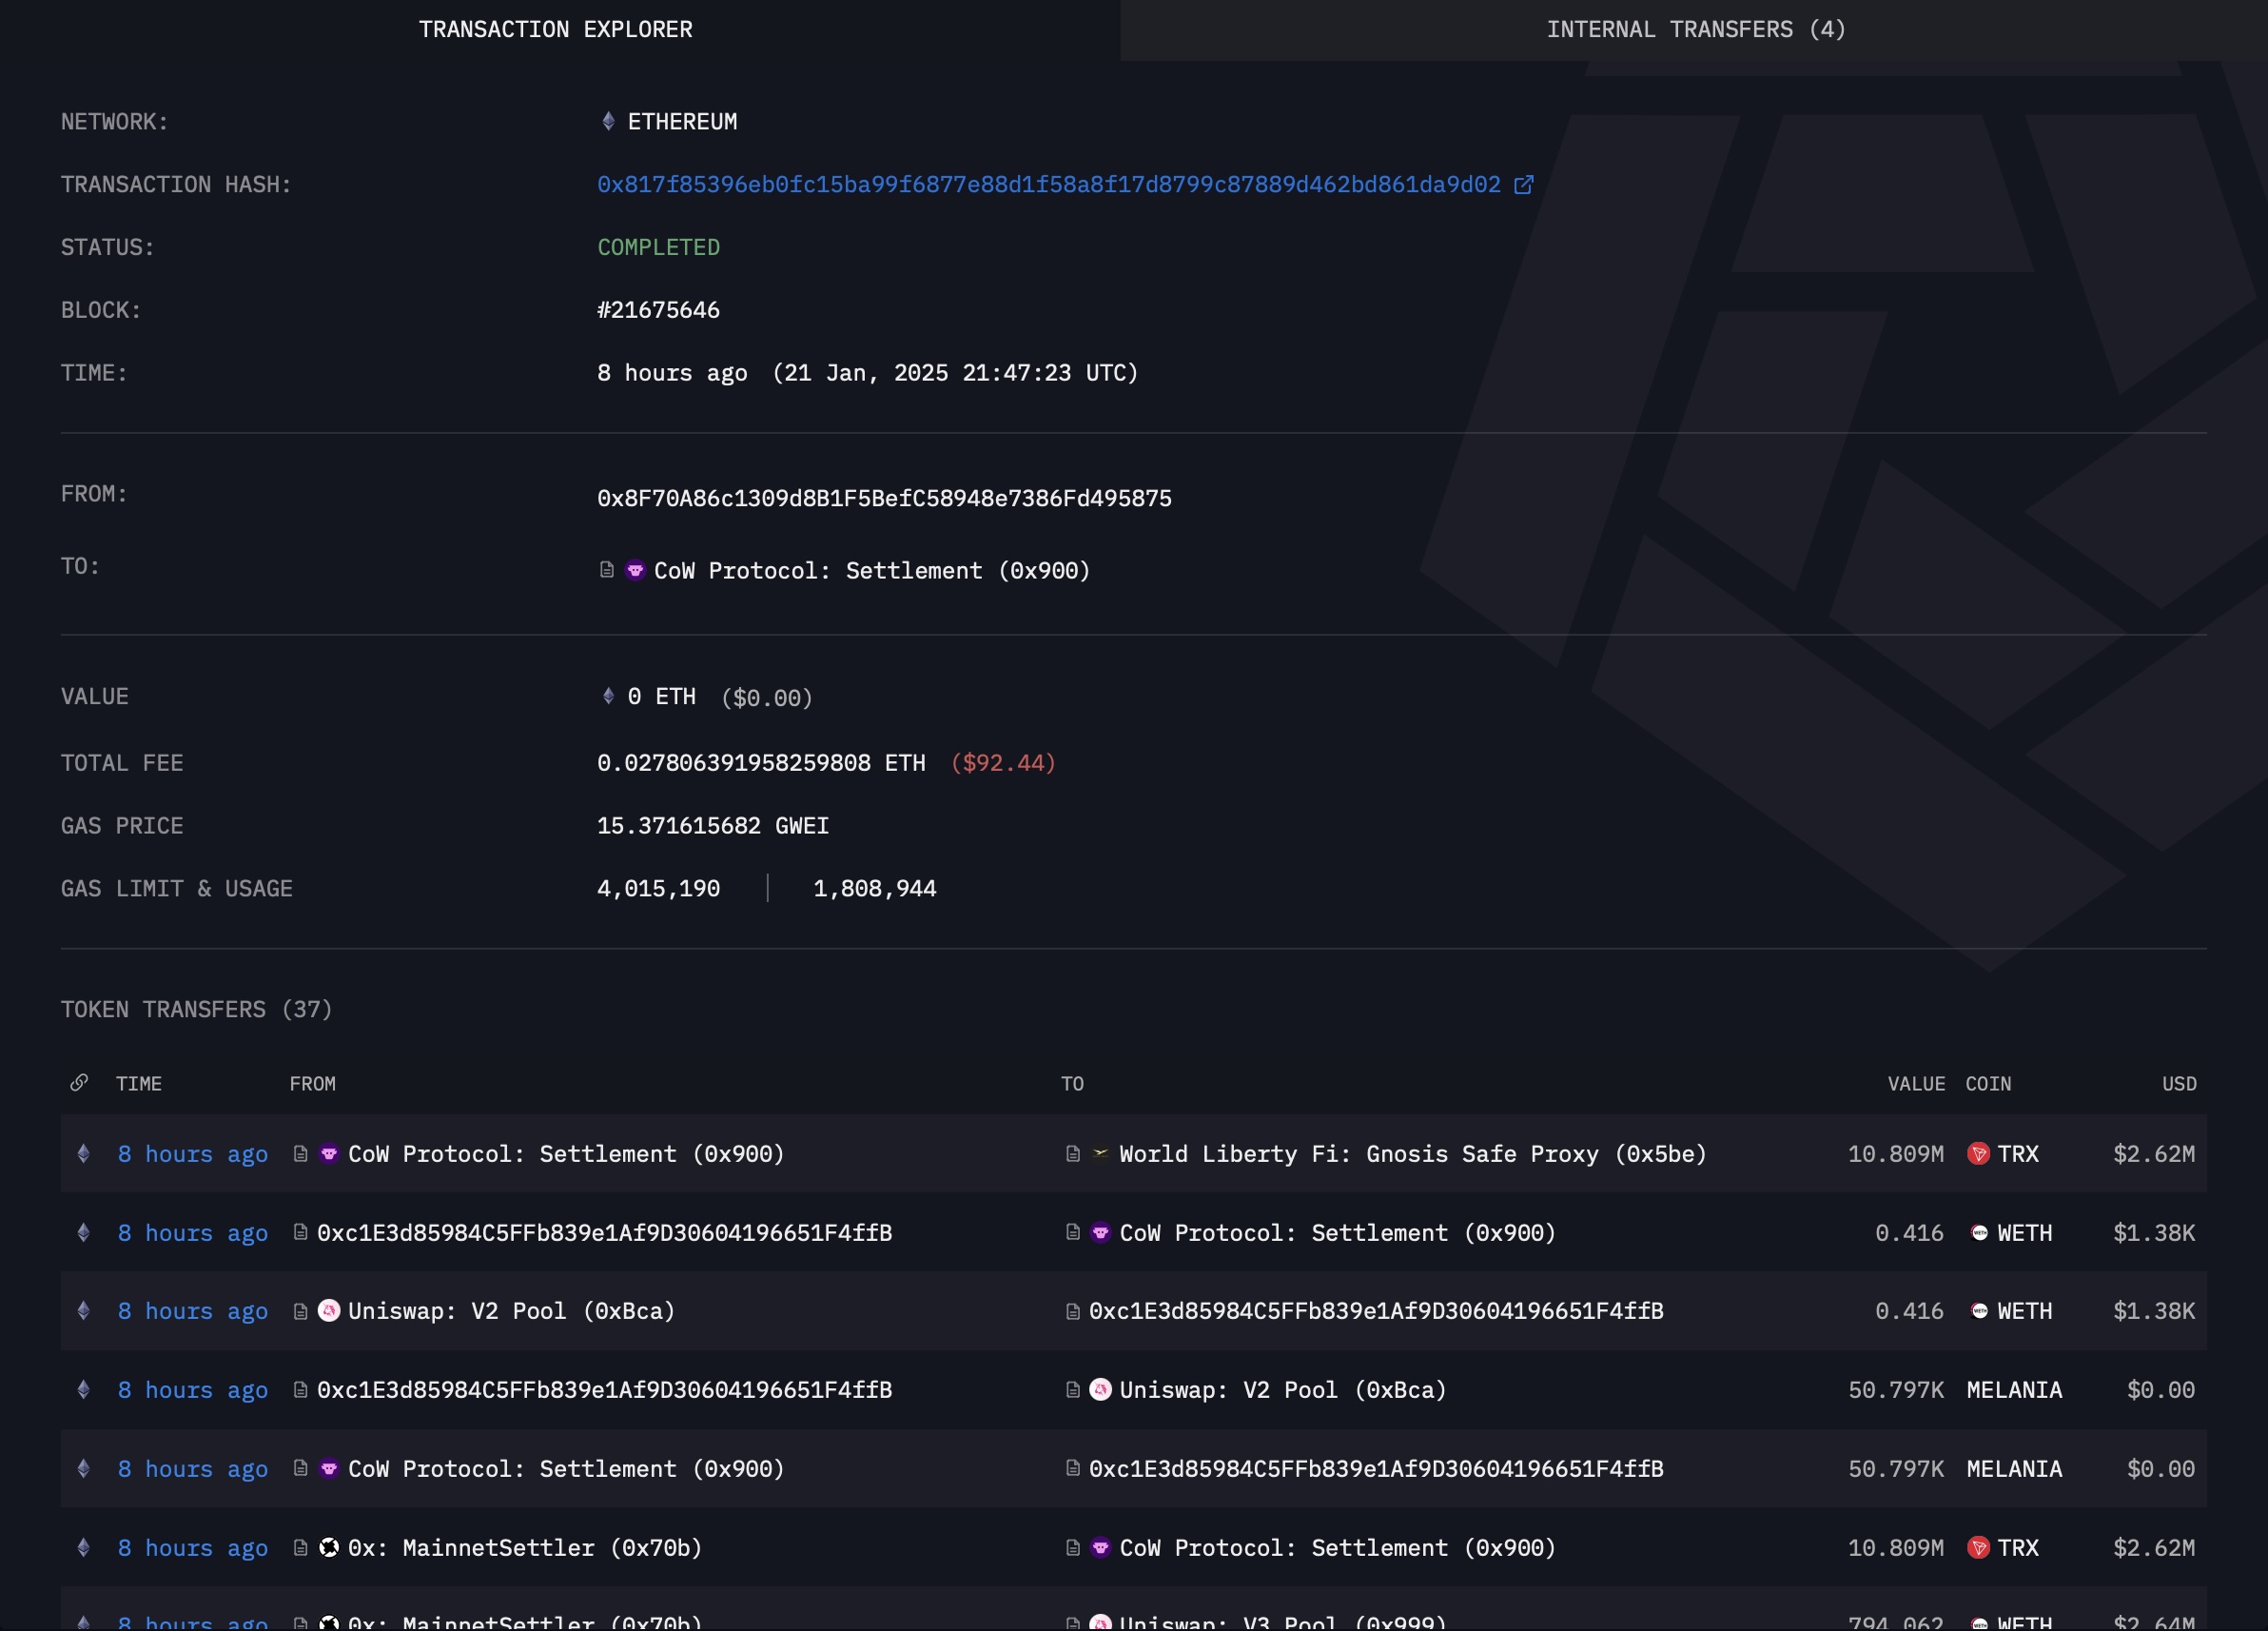Image resolution: width=2268 pixels, height=1631 pixels.
Task: Click the Ethereum chain icon of the MainnetSettler TRX row
Action: coord(84,1548)
